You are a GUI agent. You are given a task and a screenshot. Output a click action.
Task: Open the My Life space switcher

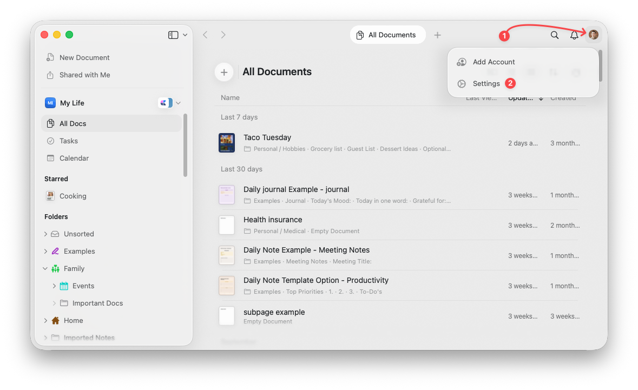click(178, 103)
